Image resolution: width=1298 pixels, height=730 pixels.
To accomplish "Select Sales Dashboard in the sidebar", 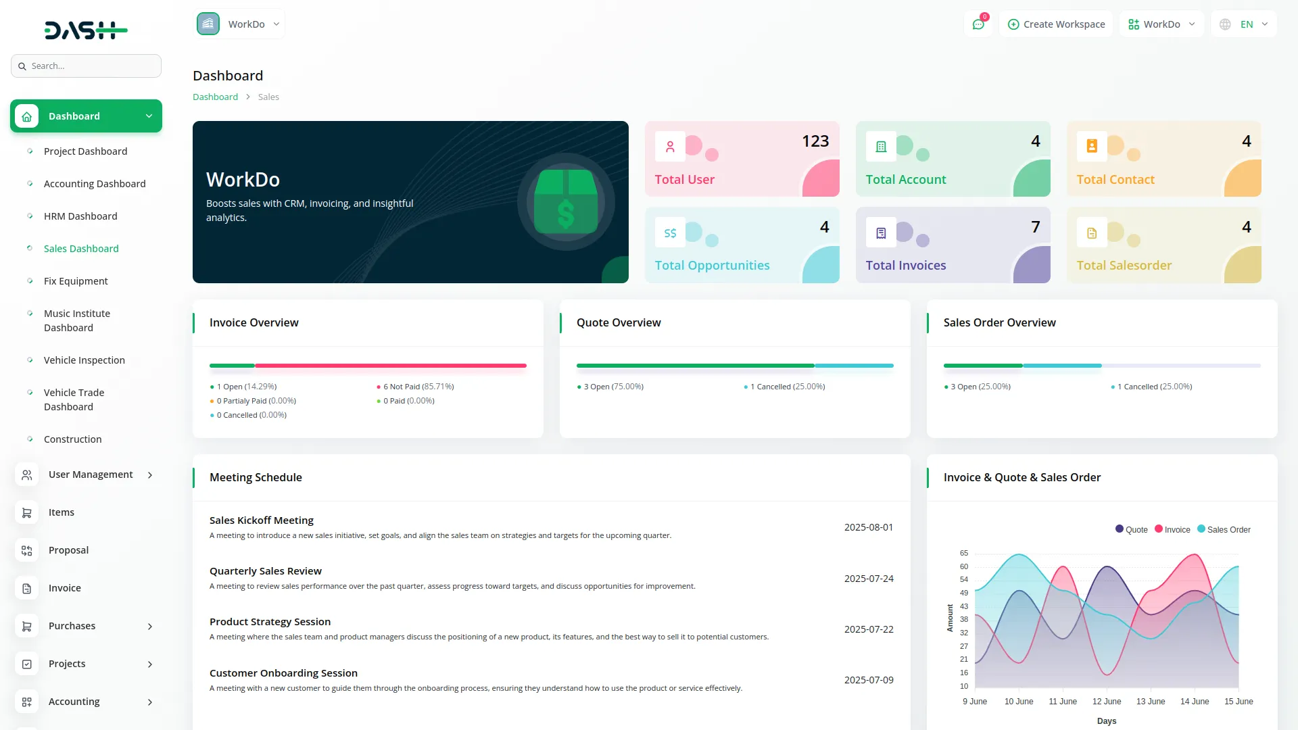I will (81, 248).
